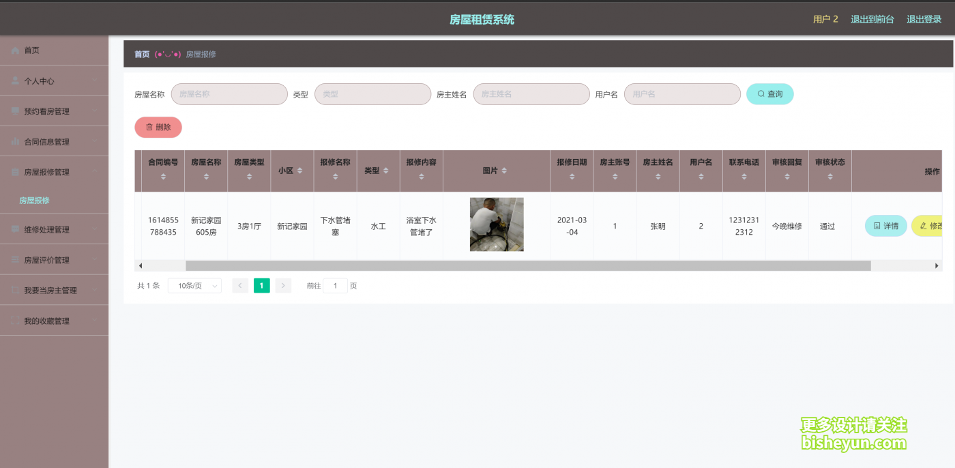This screenshot has width=955, height=468.
Task: Open the 10条/页 page size dropdown
Action: [194, 286]
